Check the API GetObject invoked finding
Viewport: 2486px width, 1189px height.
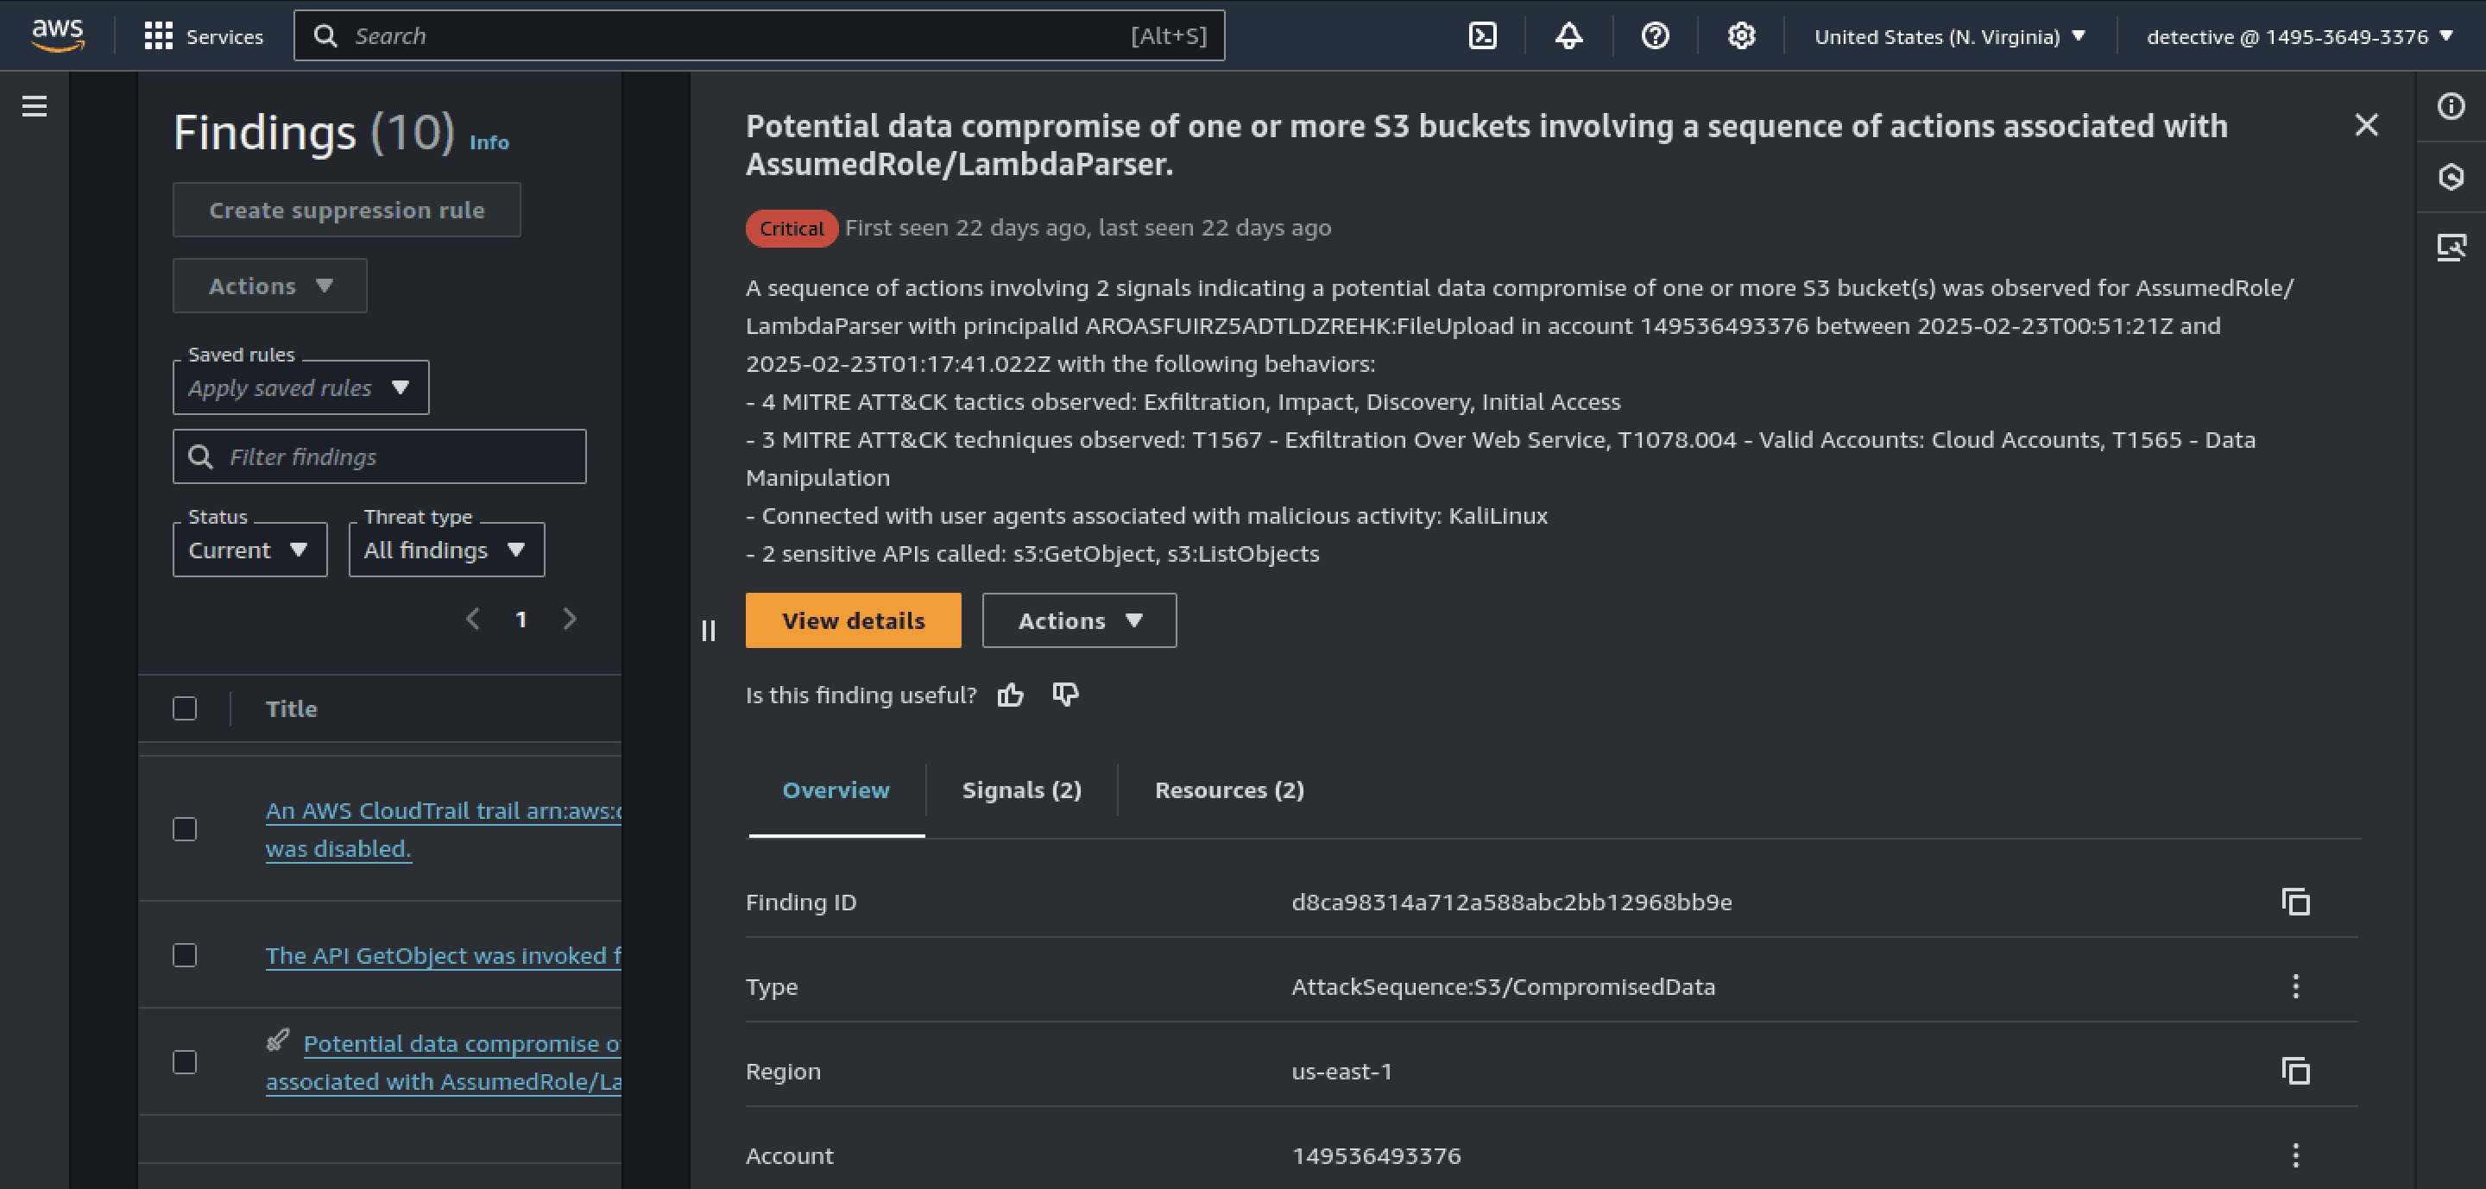coord(185,954)
